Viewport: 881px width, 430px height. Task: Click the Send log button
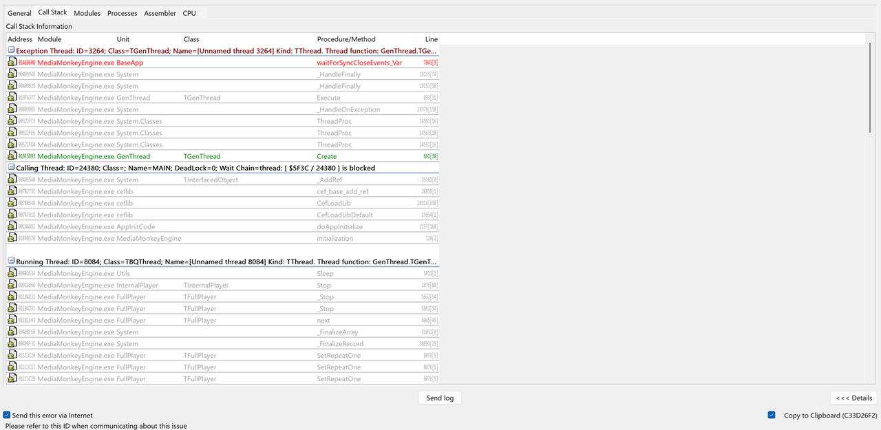coord(440,398)
